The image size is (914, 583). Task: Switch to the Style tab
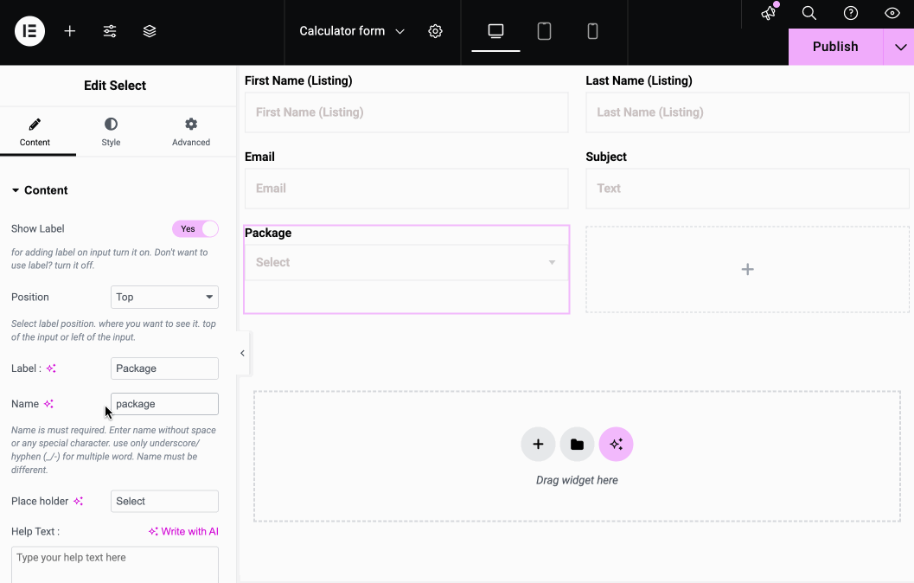[111, 131]
